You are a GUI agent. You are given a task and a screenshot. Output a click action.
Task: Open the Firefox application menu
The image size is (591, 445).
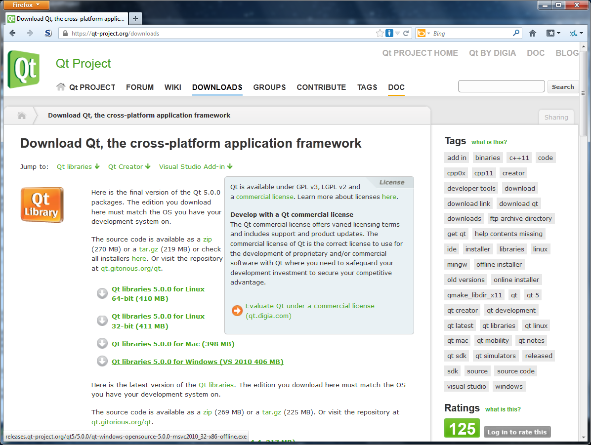click(25, 5)
